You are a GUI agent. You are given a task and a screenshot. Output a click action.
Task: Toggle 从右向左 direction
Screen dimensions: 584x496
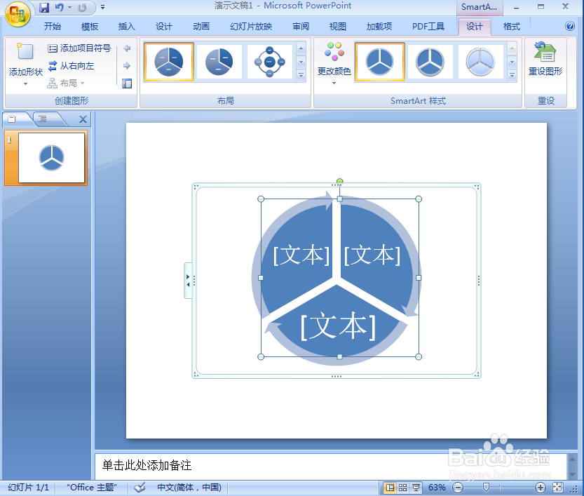coord(71,66)
